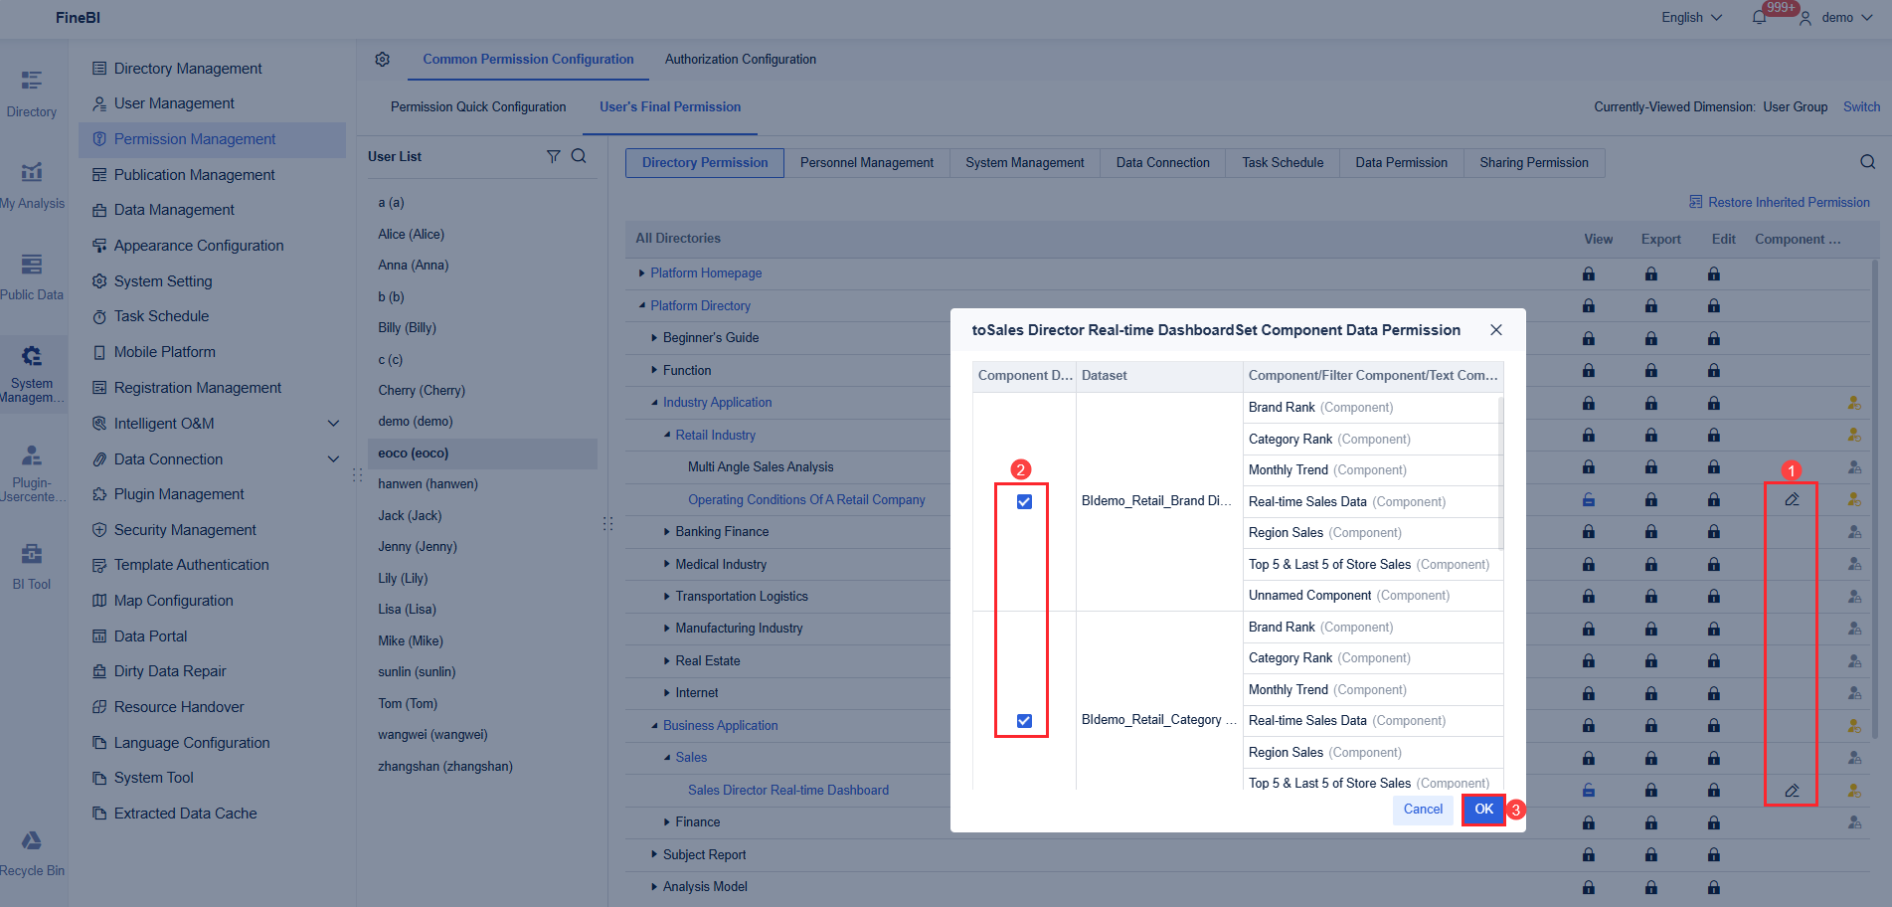Click the Switch dimension link
Image resolution: width=1892 pixels, height=907 pixels.
(x=1861, y=107)
